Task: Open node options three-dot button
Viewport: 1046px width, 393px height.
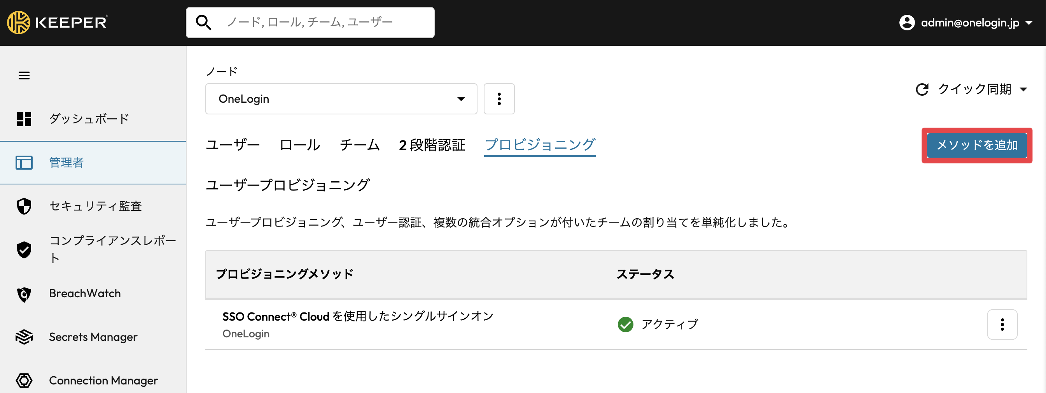Action: 499,99
